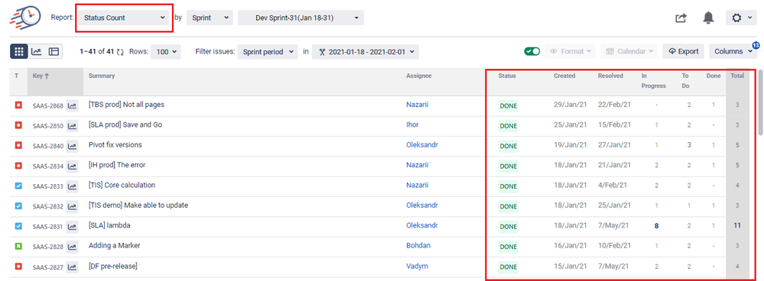Click In Progress value 8 for SAAS-2831
Viewport: 764px width, 281px height.
(657, 225)
